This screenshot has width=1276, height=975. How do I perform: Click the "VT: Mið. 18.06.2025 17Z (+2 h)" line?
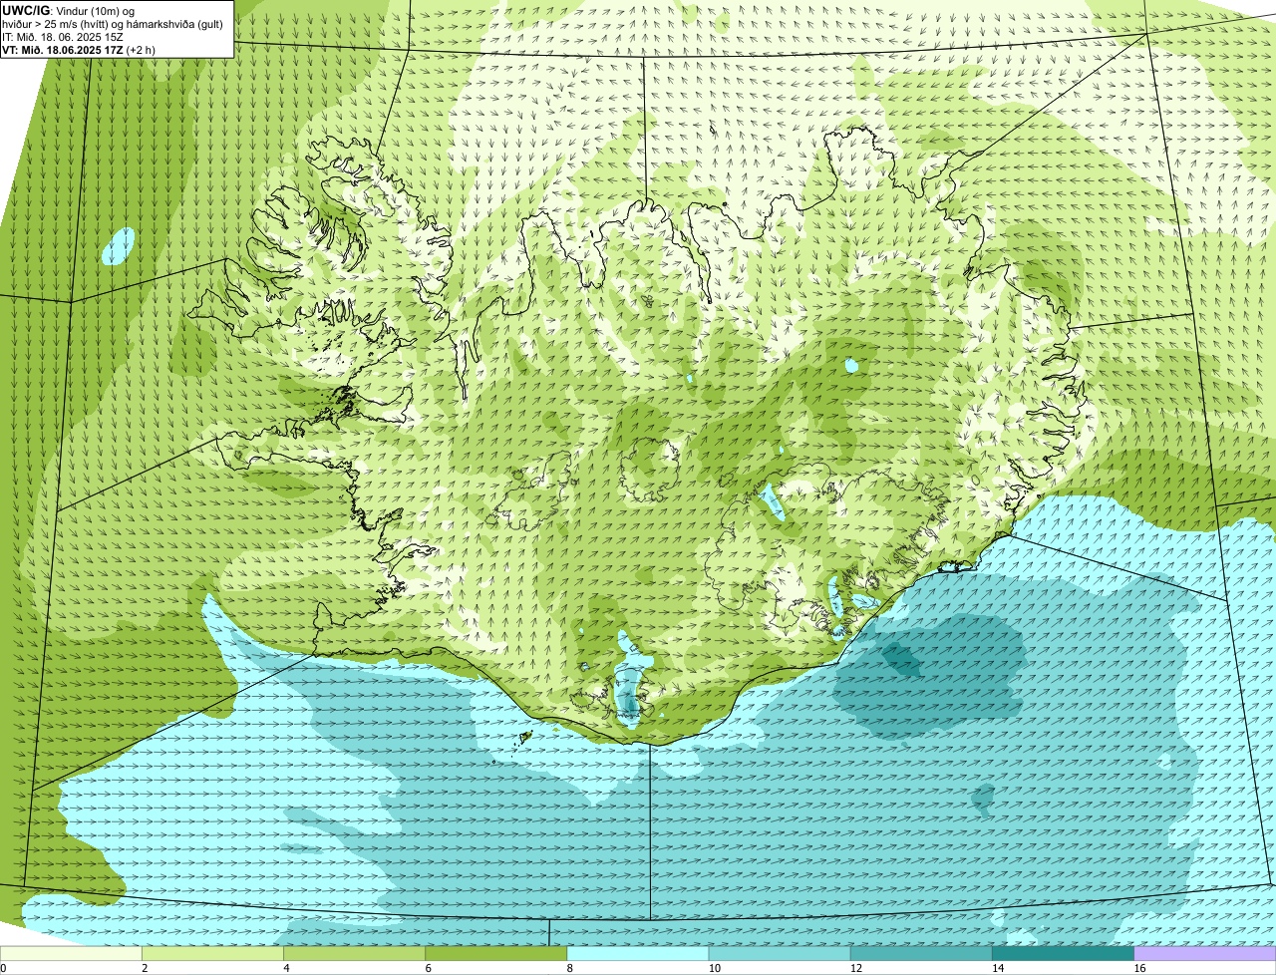point(79,49)
